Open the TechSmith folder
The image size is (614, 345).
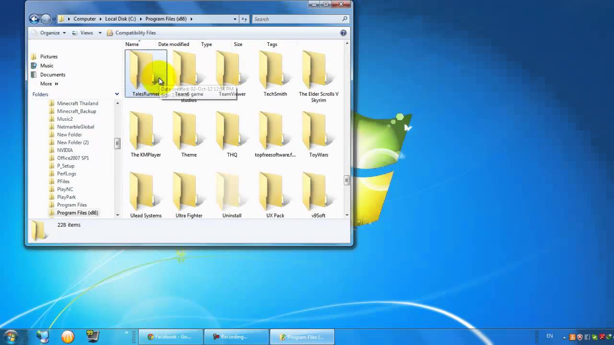[x=275, y=73]
